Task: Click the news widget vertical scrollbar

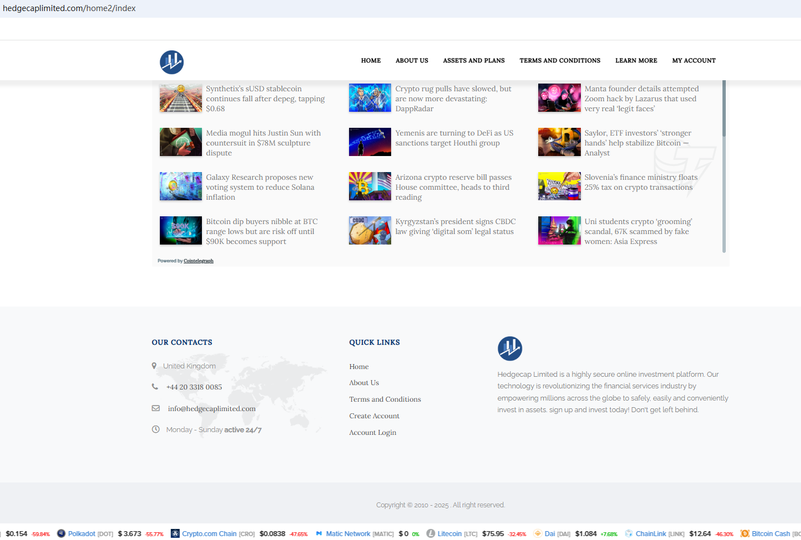Action: 724,166
